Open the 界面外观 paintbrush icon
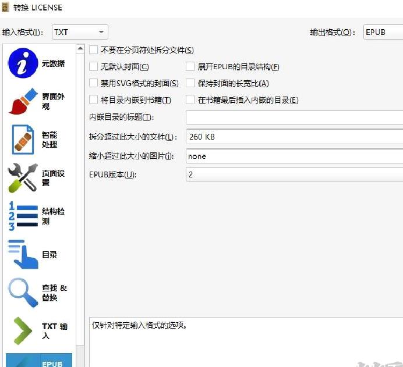403x367 pixels. coord(23,101)
